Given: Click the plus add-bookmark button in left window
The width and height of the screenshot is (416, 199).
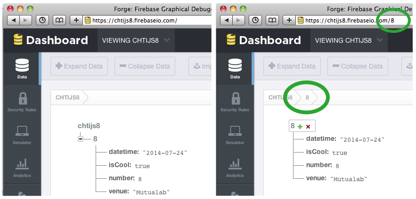Looking at the screenshot, I should point(76,20).
